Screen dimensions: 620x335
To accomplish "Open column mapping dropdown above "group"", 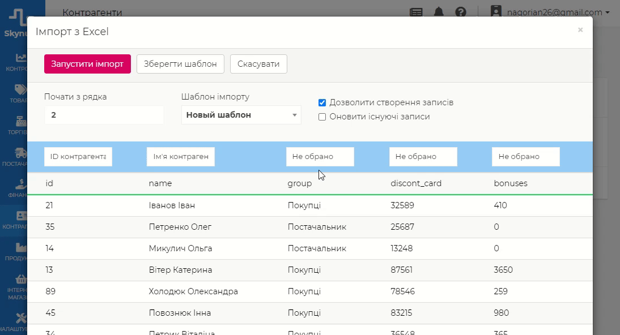I will 320,157.
